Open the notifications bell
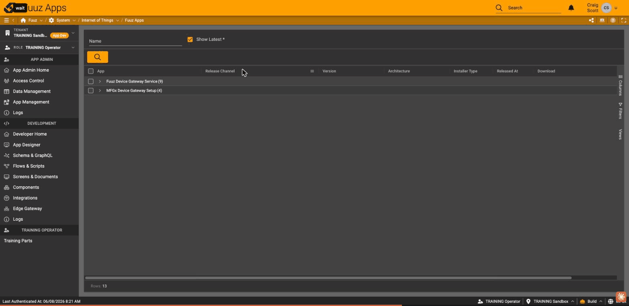This screenshot has height=306, width=629. [571, 8]
